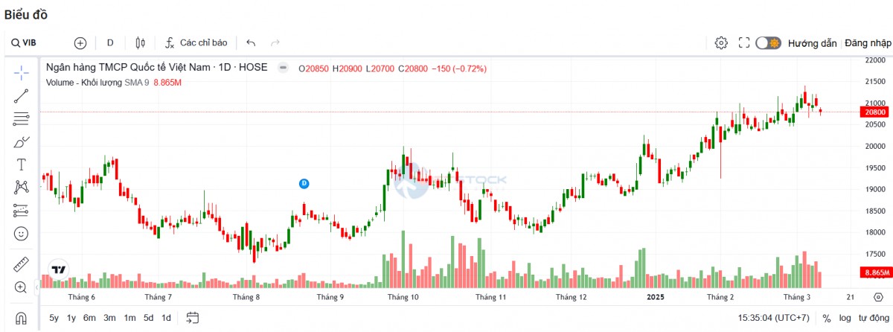The image size is (893, 332).
Task: Select the ruler measure tool
Action: [21, 264]
